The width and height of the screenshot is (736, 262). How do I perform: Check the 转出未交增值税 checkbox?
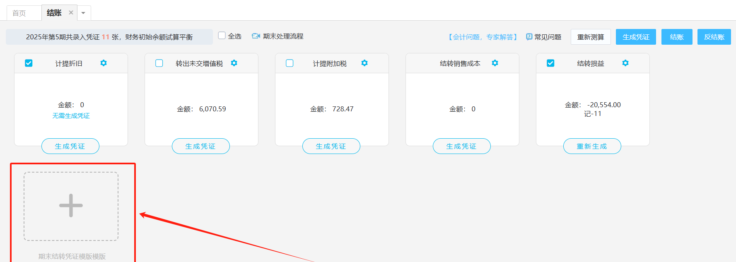coord(159,63)
